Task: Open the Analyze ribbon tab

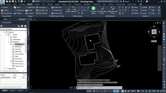Action: 37,4
